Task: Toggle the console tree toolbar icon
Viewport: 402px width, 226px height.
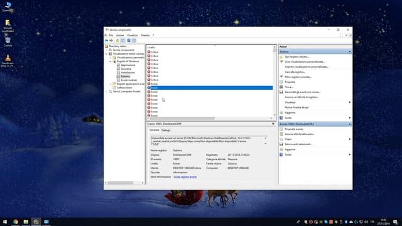Action: [123, 40]
